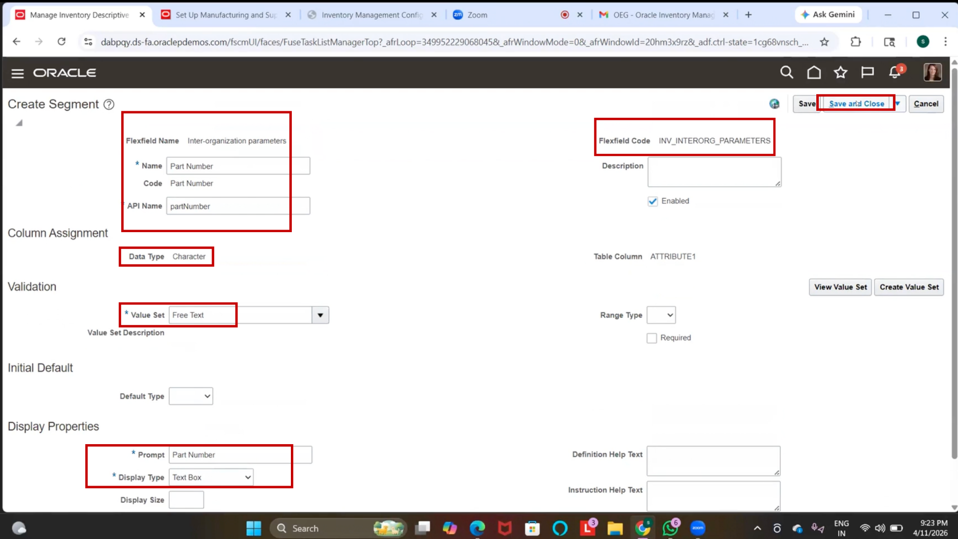Click the Prompt input field

[x=240, y=455]
